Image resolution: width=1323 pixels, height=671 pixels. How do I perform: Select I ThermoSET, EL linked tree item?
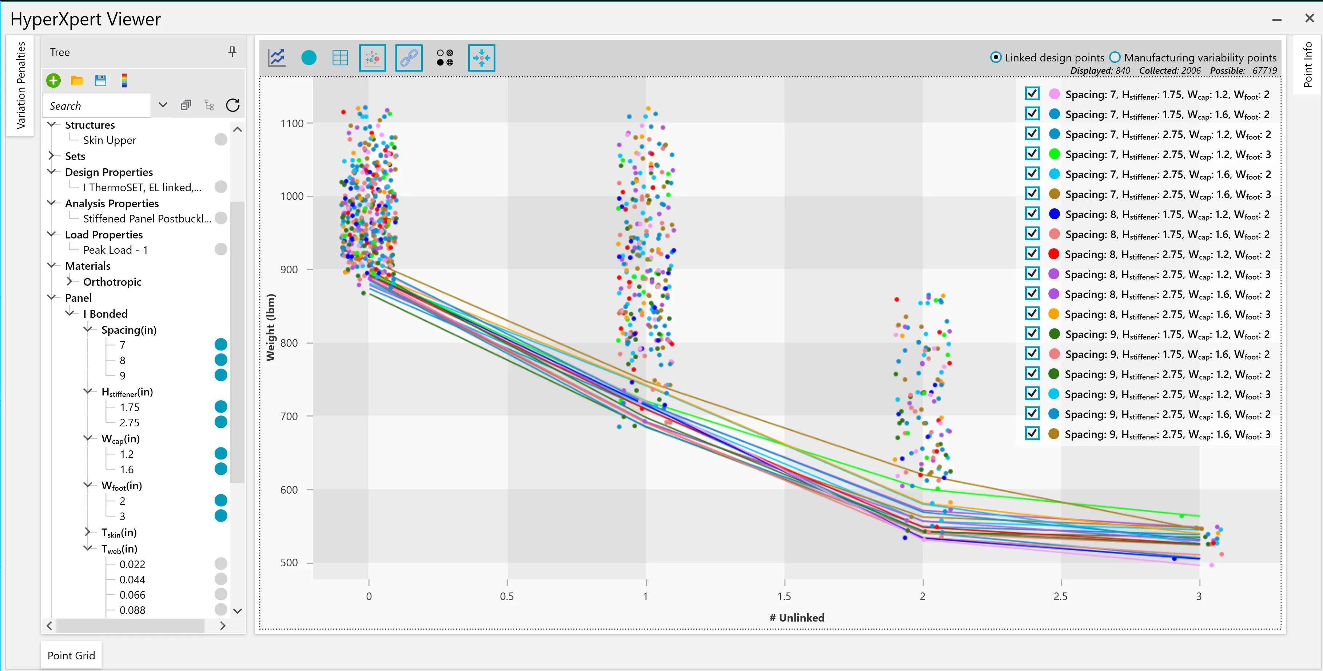click(x=142, y=188)
